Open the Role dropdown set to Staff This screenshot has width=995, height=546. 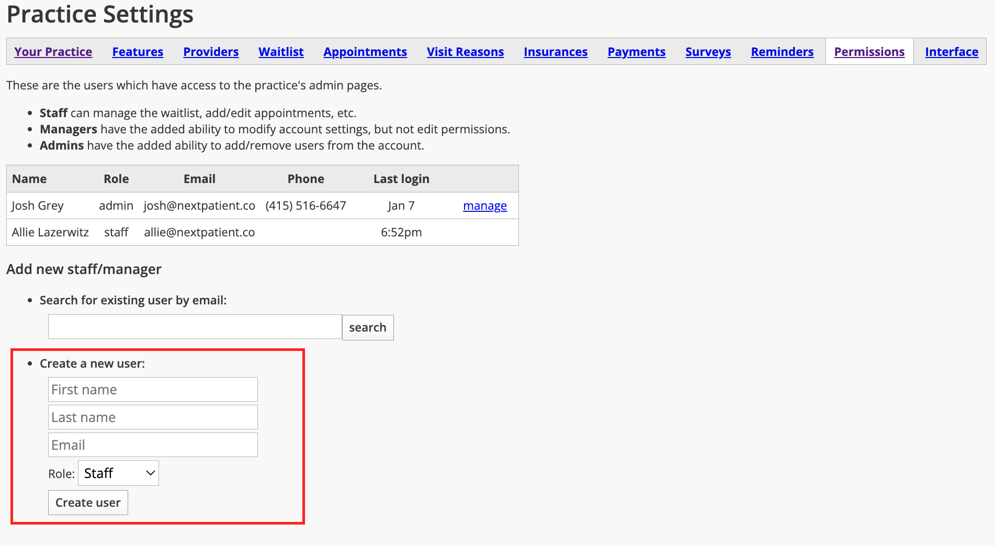tap(118, 473)
